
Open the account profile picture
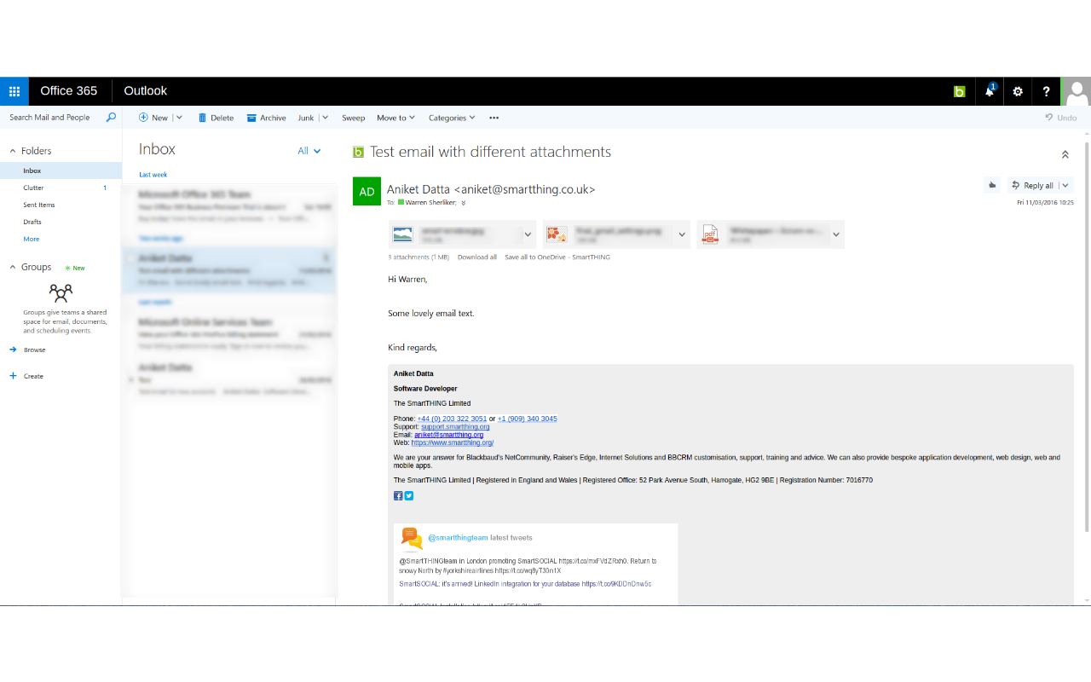click(1077, 91)
